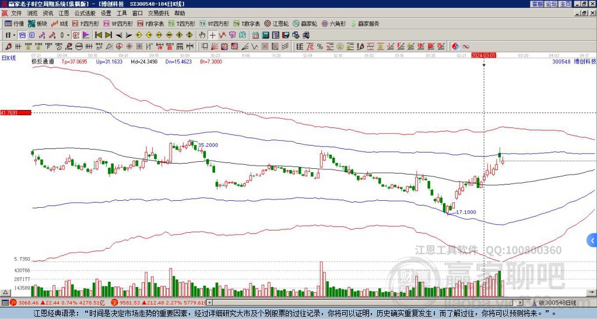Viewport: 597px width, 319px height.
Task: Open the T四方形 tool
Action: [182, 23]
